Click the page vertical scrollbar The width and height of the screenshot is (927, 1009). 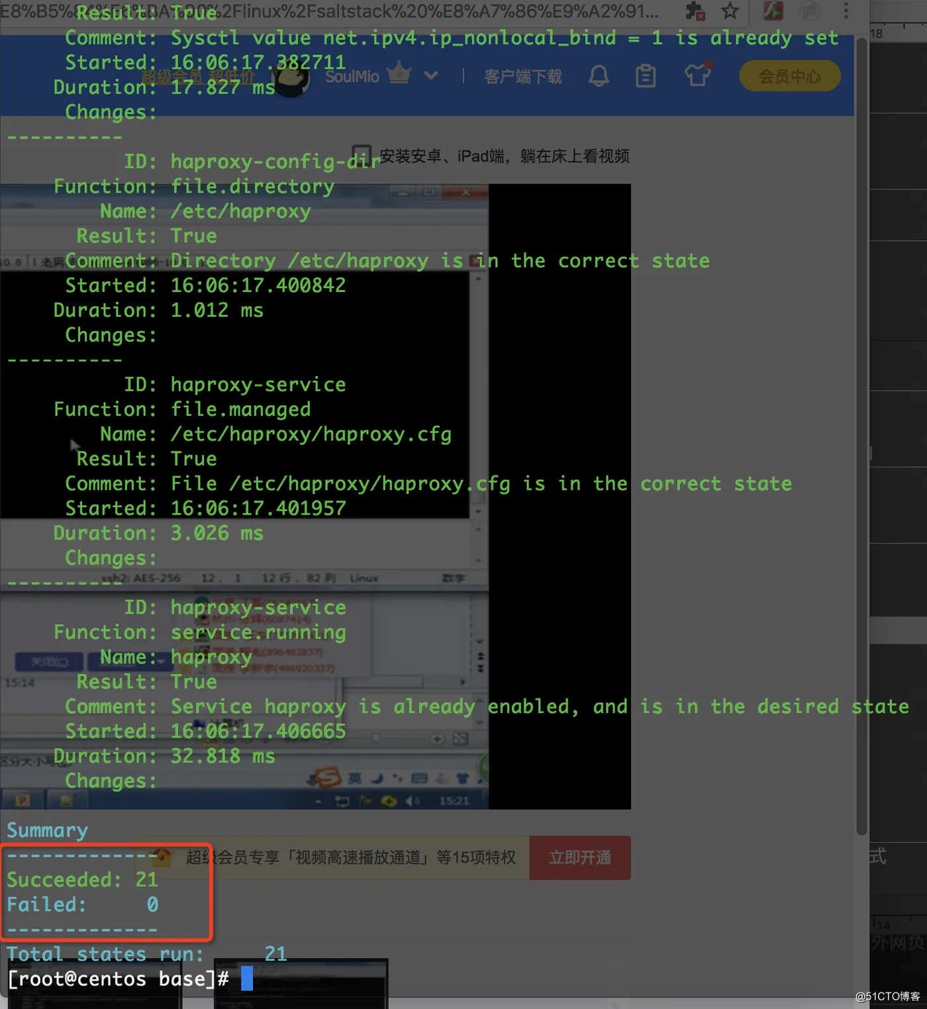(861, 437)
